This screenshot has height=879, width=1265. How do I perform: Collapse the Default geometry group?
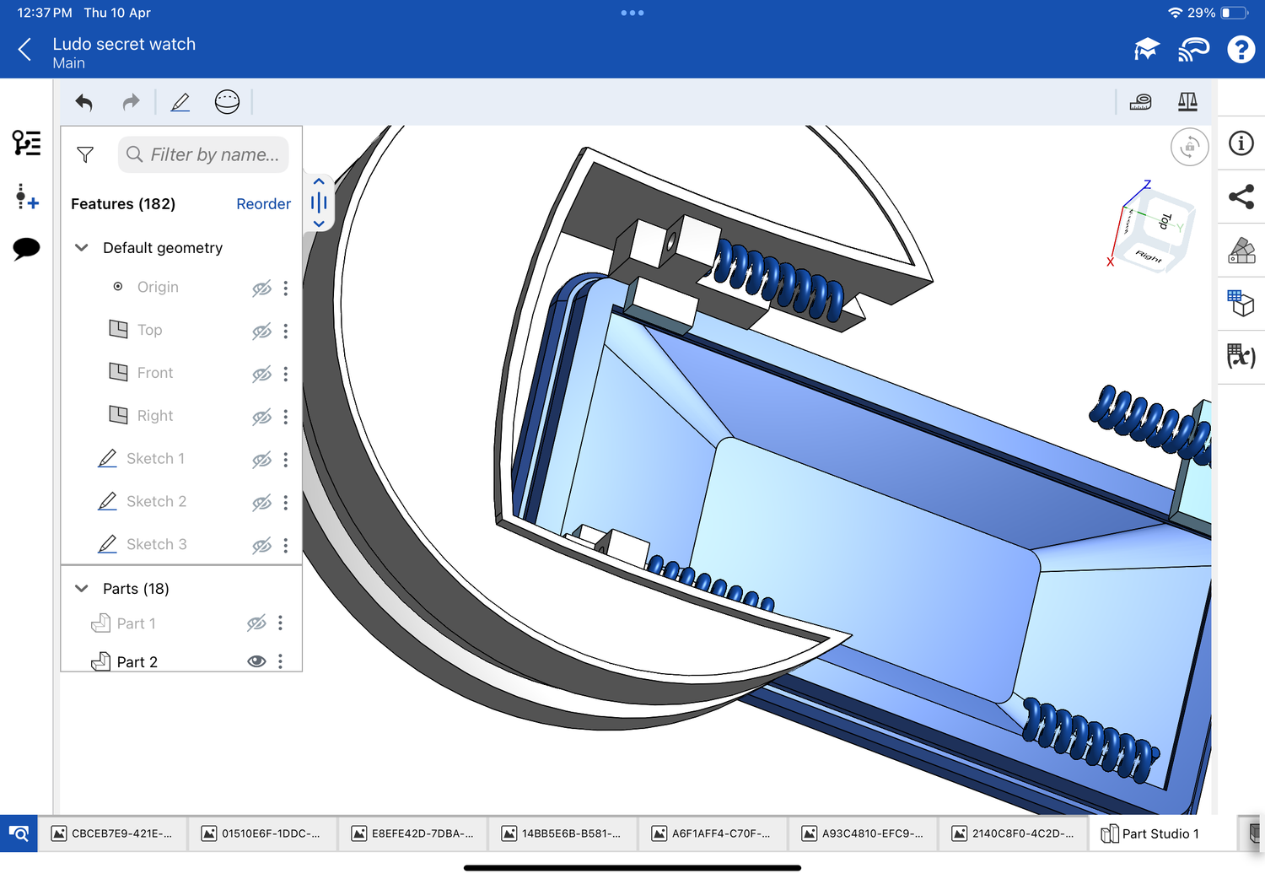[x=82, y=248]
